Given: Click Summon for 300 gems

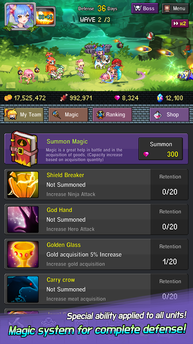Looking at the screenshot, I should (x=160, y=149).
